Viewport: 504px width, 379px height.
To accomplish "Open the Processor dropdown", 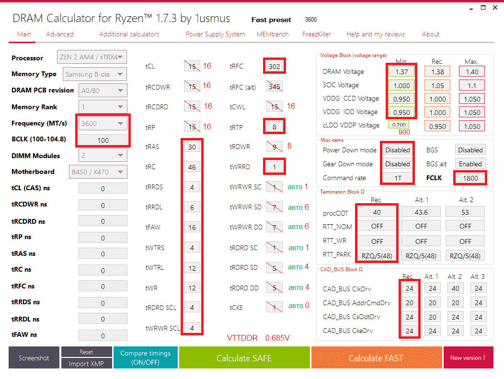I will click(92, 57).
